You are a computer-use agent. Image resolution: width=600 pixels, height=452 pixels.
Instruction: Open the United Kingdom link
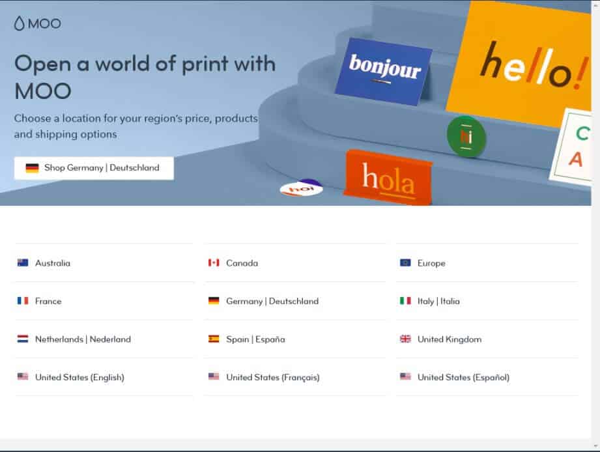tap(450, 339)
